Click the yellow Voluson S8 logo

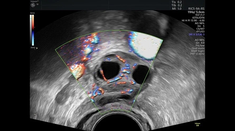tap(198, 125)
